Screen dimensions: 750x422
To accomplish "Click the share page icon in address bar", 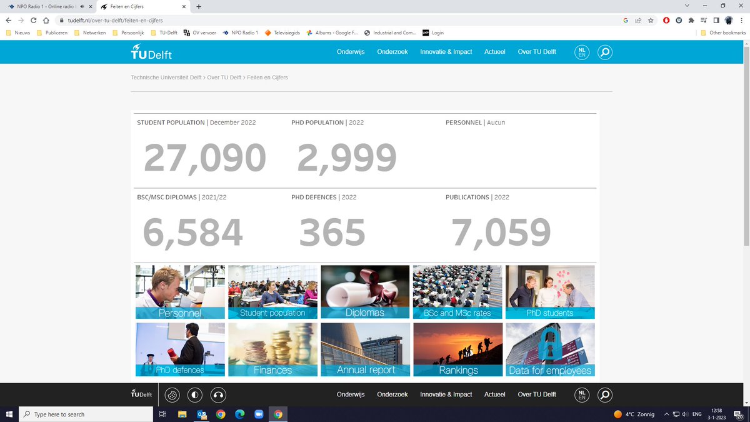I will tap(638, 20).
